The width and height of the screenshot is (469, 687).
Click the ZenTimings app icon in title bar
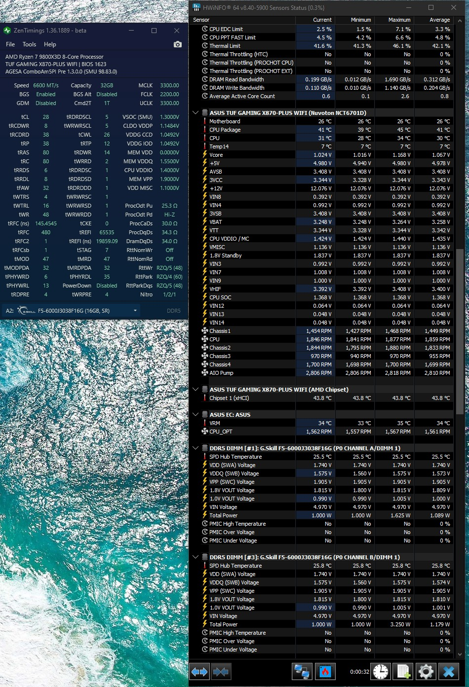click(x=7, y=31)
